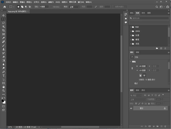
Task: Expand the 浅色 swatch folder
Action: 131,44
